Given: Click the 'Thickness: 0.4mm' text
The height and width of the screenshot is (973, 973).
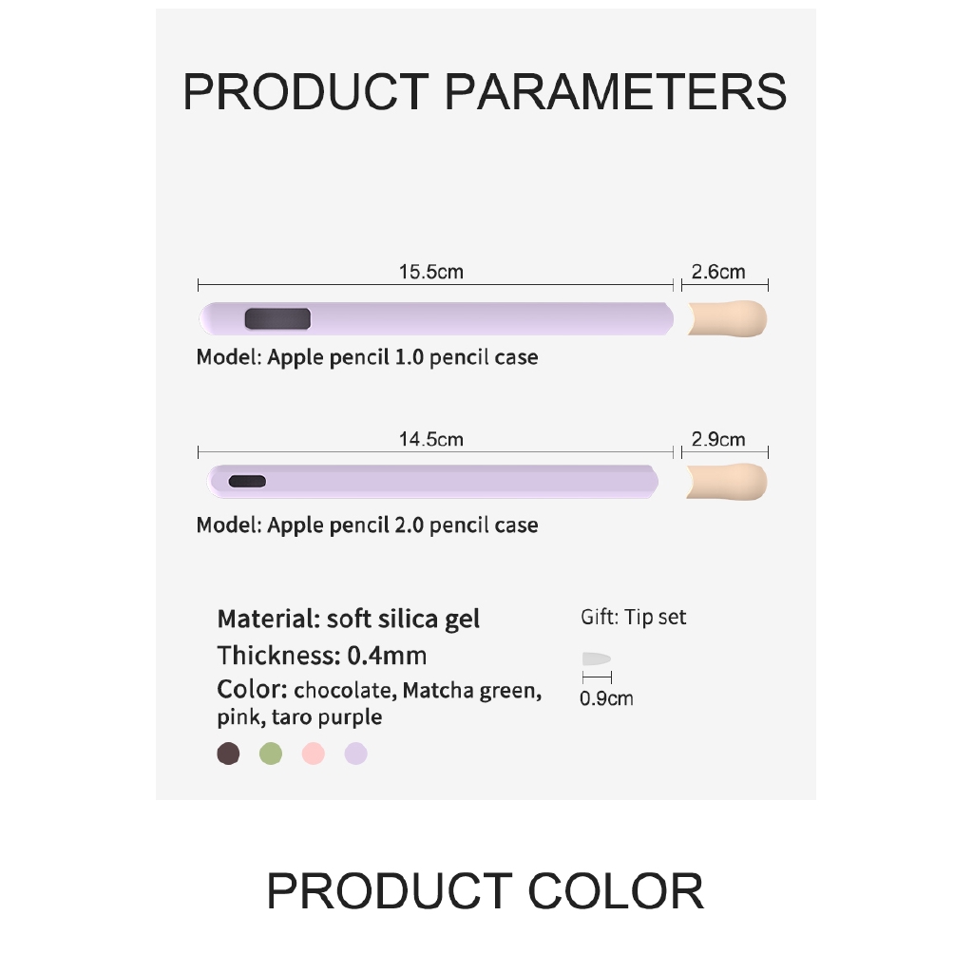Looking at the screenshot, I should 321,656.
